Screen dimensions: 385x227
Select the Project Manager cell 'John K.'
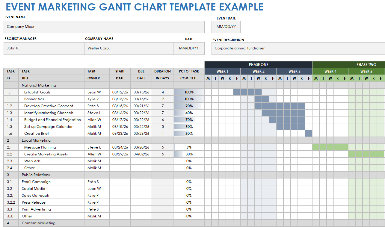tap(44, 48)
